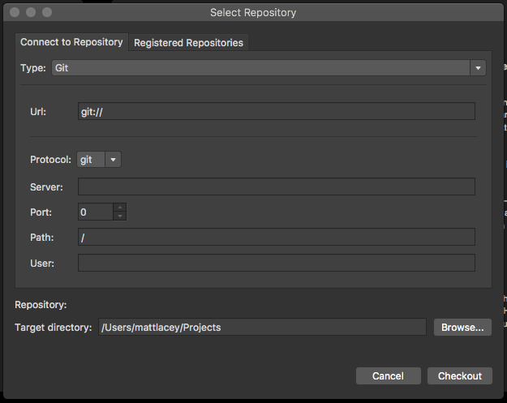Increase the Port value with up arrow
The height and width of the screenshot is (403, 507).
pyautogui.click(x=120, y=208)
